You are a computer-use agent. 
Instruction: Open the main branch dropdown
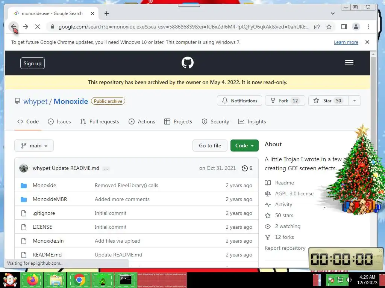[34, 145]
